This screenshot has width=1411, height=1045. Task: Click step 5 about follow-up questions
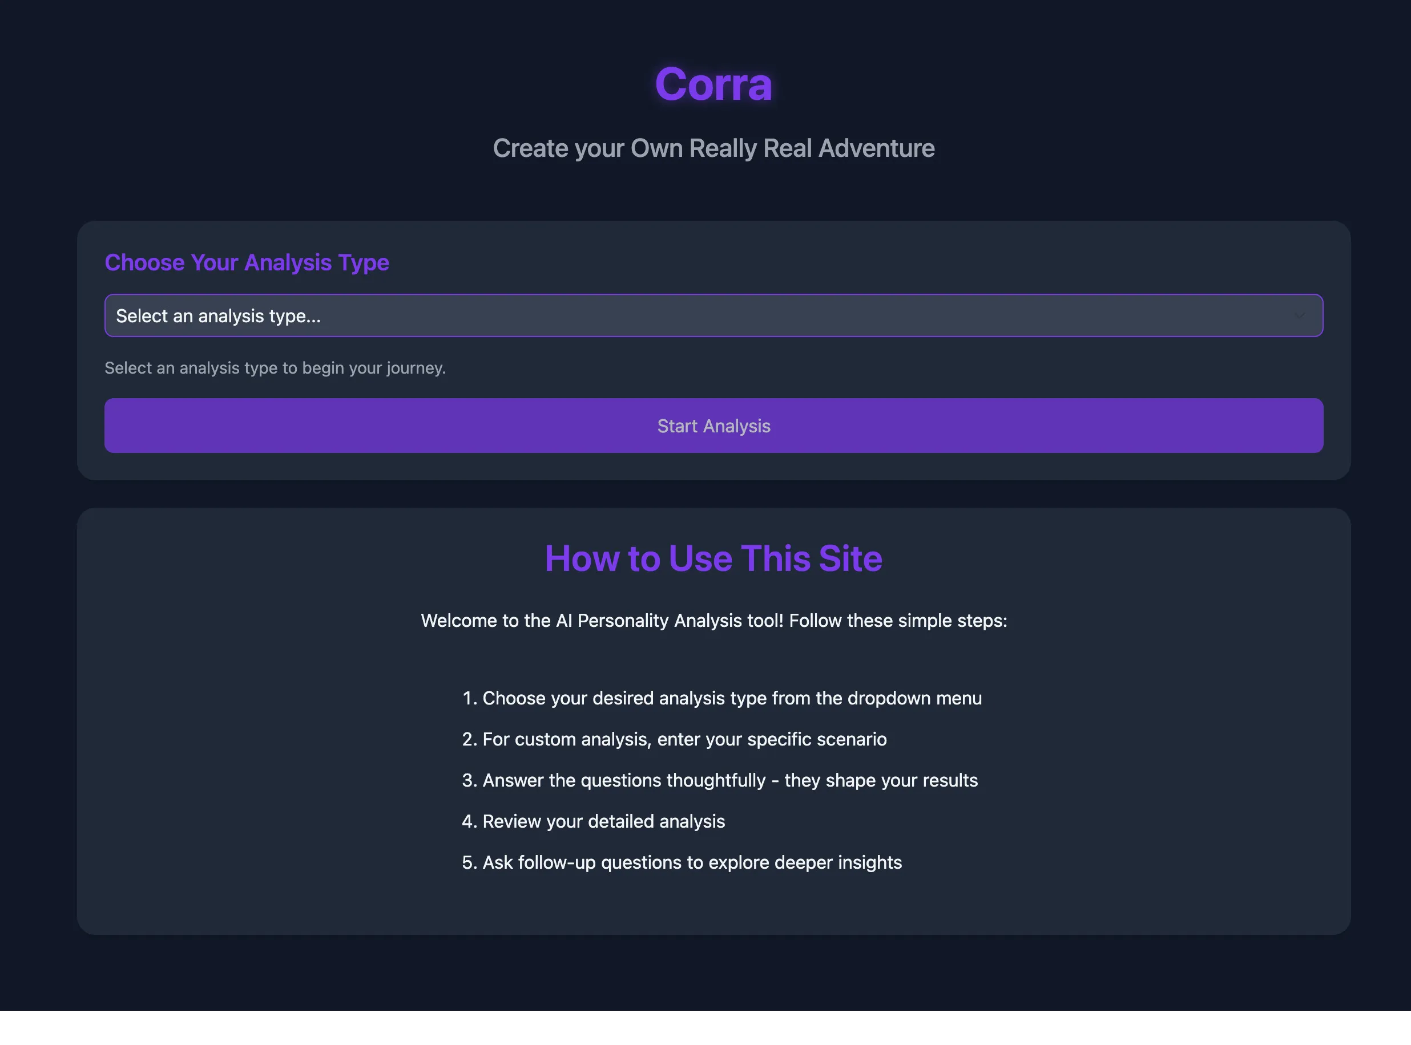pyautogui.click(x=682, y=862)
